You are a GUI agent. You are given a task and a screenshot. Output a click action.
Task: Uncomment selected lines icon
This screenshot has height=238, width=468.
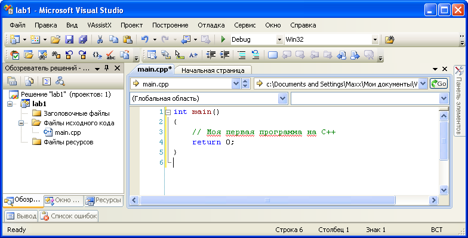255,55
